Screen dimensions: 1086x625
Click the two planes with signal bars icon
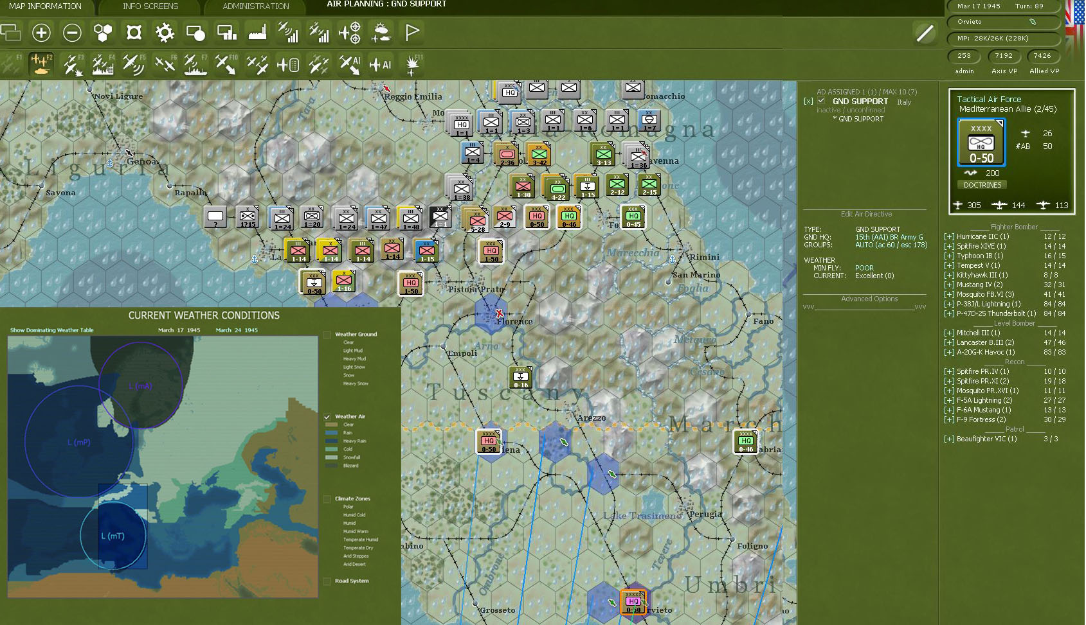click(319, 32)
